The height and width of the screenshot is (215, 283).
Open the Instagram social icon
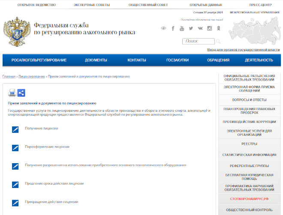(x=210, y=28)
